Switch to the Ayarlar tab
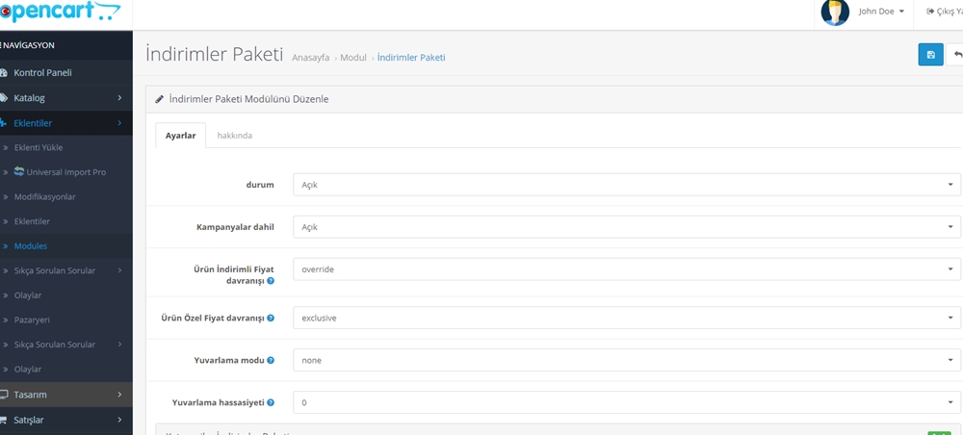 click(181, 136)
